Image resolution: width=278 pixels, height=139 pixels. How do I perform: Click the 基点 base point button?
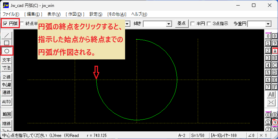(182, 23)
